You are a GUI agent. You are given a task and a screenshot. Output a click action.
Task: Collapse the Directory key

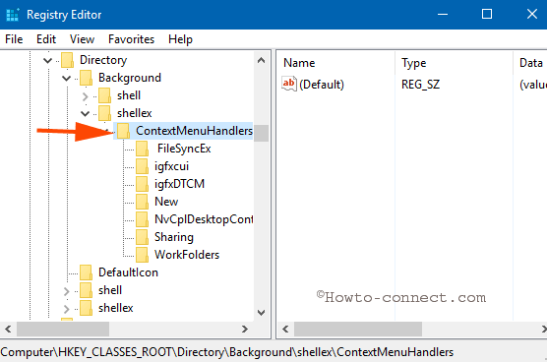48,61
